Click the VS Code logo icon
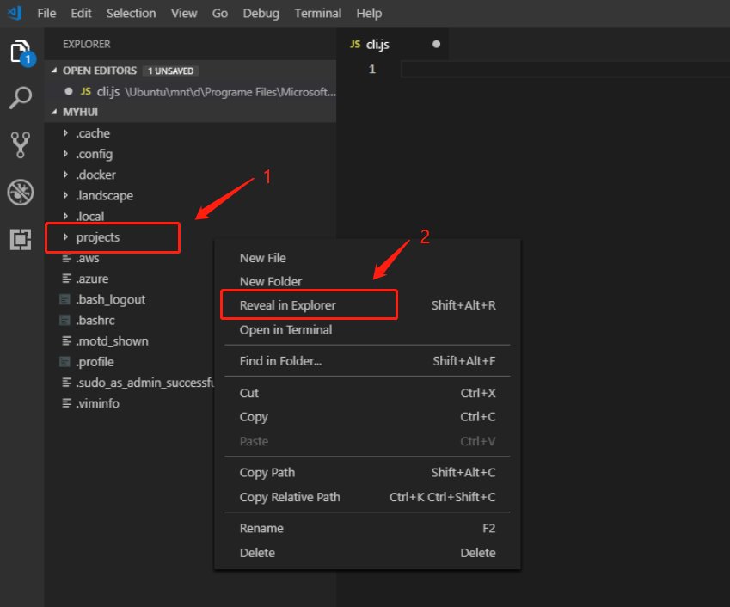 (15, 14)
